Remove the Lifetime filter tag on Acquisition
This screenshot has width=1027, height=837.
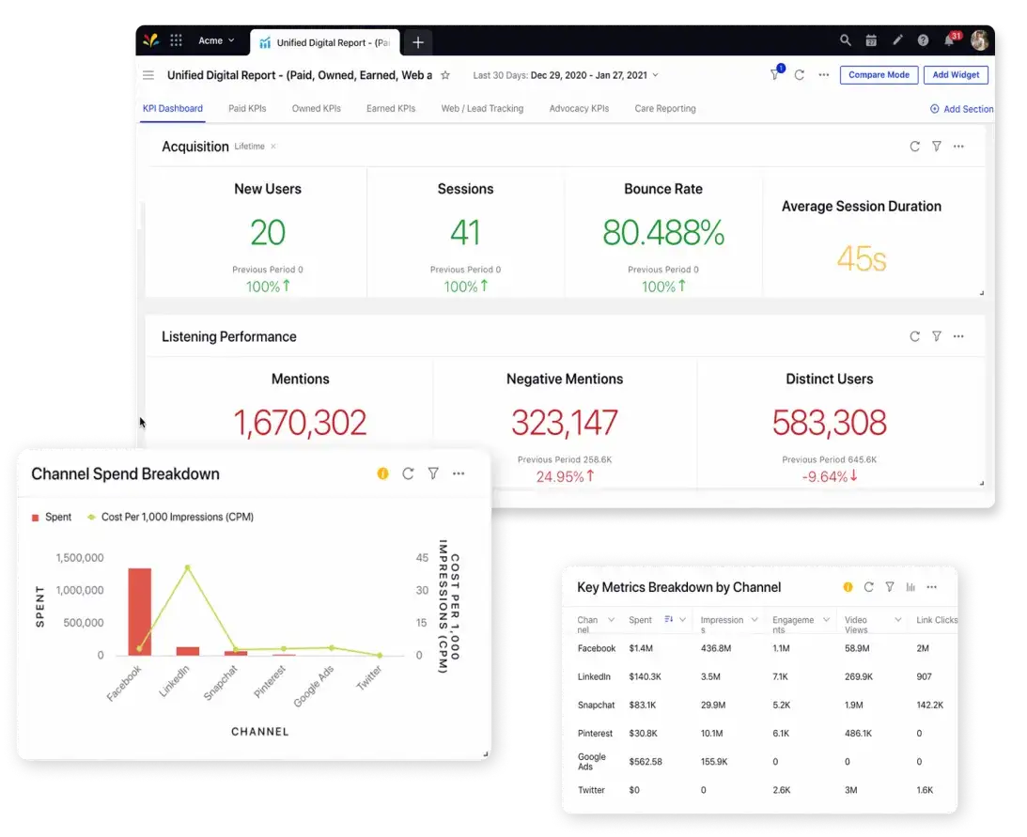point(273,147)
